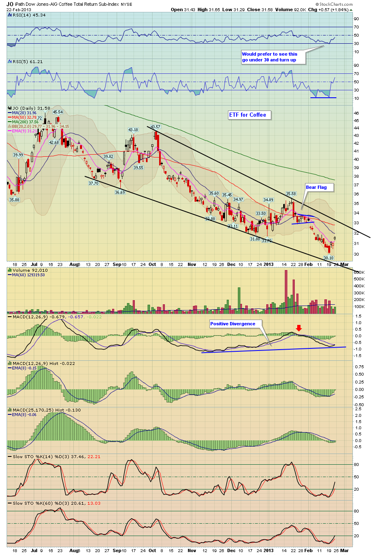Click the 33.88 price low label
The image size is (371, 555).
[x=210, y=219]
